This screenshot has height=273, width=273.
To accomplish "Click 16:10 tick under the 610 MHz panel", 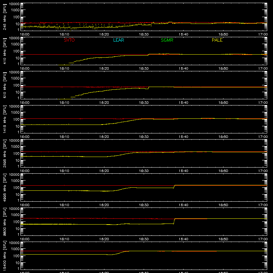I will pos(64,103).
